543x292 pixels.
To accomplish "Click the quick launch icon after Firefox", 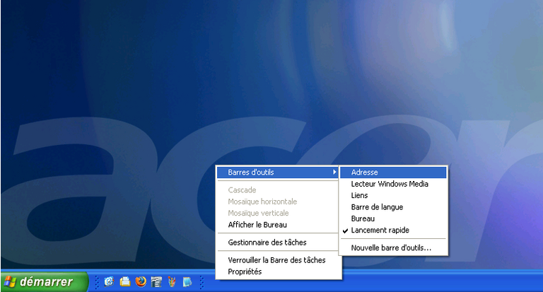I will click(156, 281).
